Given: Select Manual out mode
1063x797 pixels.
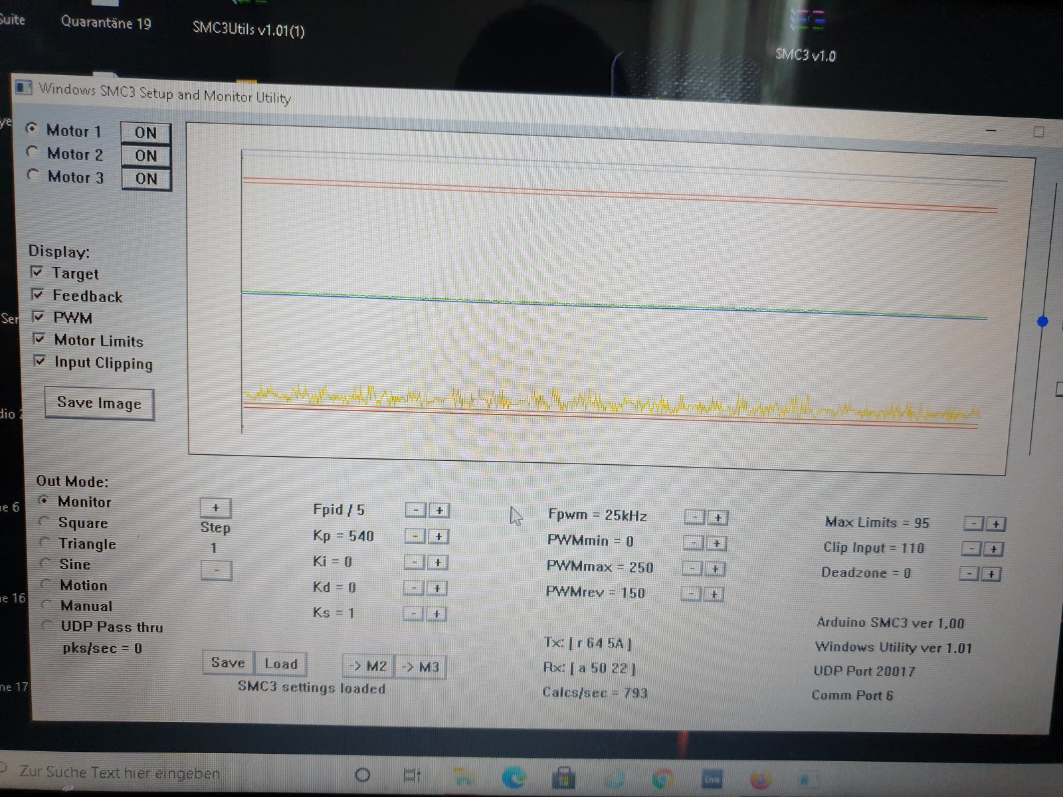Looking at the screenshot, I should (x=47, y=604).
